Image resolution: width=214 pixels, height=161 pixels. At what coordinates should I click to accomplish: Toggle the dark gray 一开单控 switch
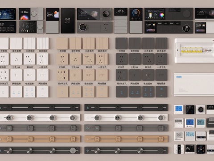click(121, 43)
